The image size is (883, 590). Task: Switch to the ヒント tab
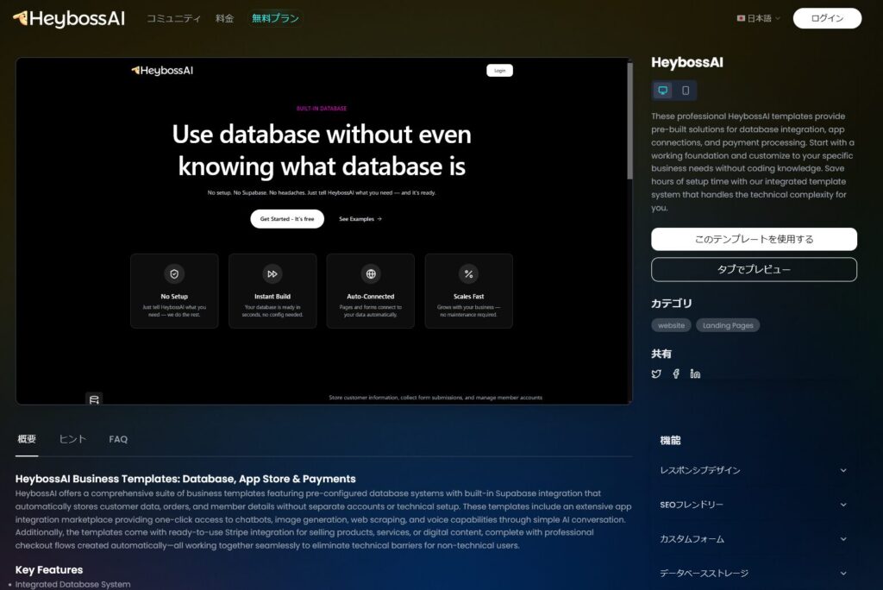(x=72, y=439)
